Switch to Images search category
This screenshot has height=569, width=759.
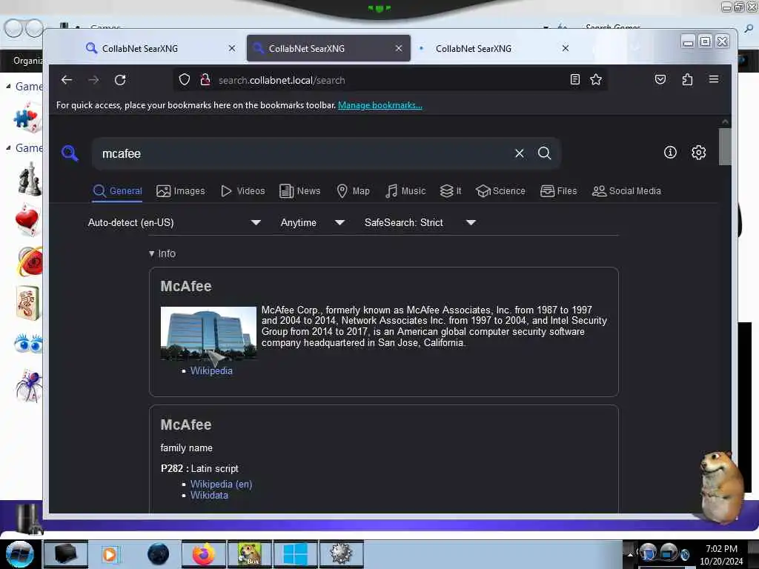click(181, 191)
